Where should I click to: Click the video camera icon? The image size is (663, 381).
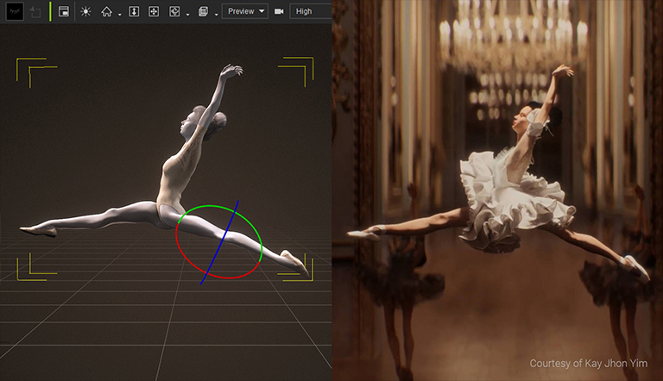[x=279, y=12]
